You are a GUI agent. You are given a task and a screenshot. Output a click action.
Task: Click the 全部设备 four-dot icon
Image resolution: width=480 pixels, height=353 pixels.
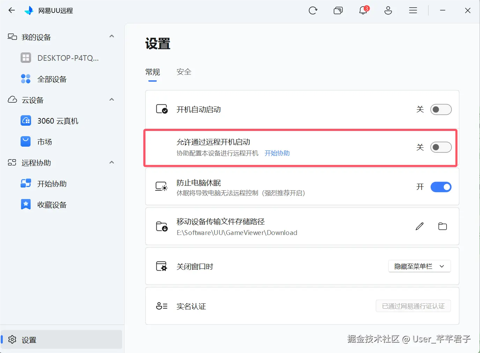[x=26, y=79]
